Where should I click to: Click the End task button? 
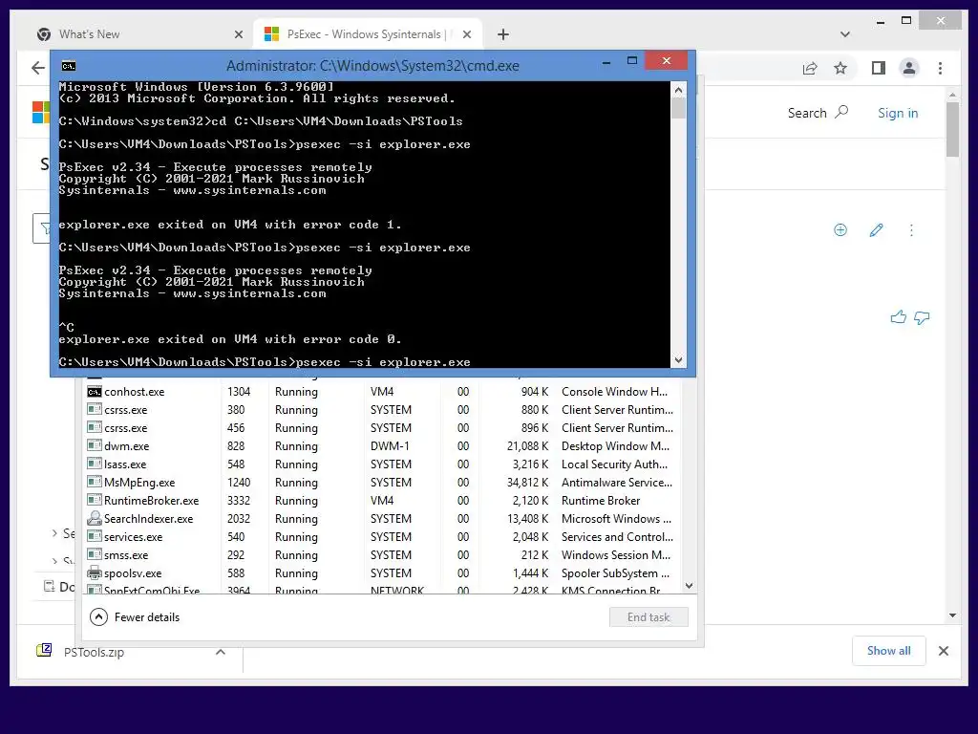(648, 616)
